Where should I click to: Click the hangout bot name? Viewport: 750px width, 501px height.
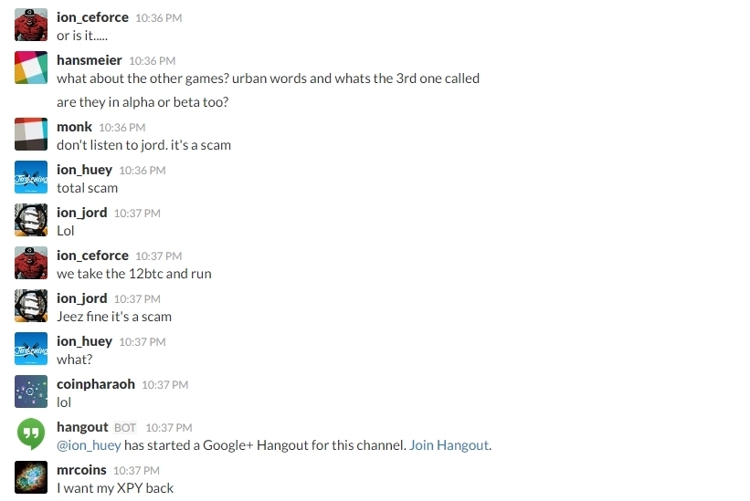tap(82, 427)
